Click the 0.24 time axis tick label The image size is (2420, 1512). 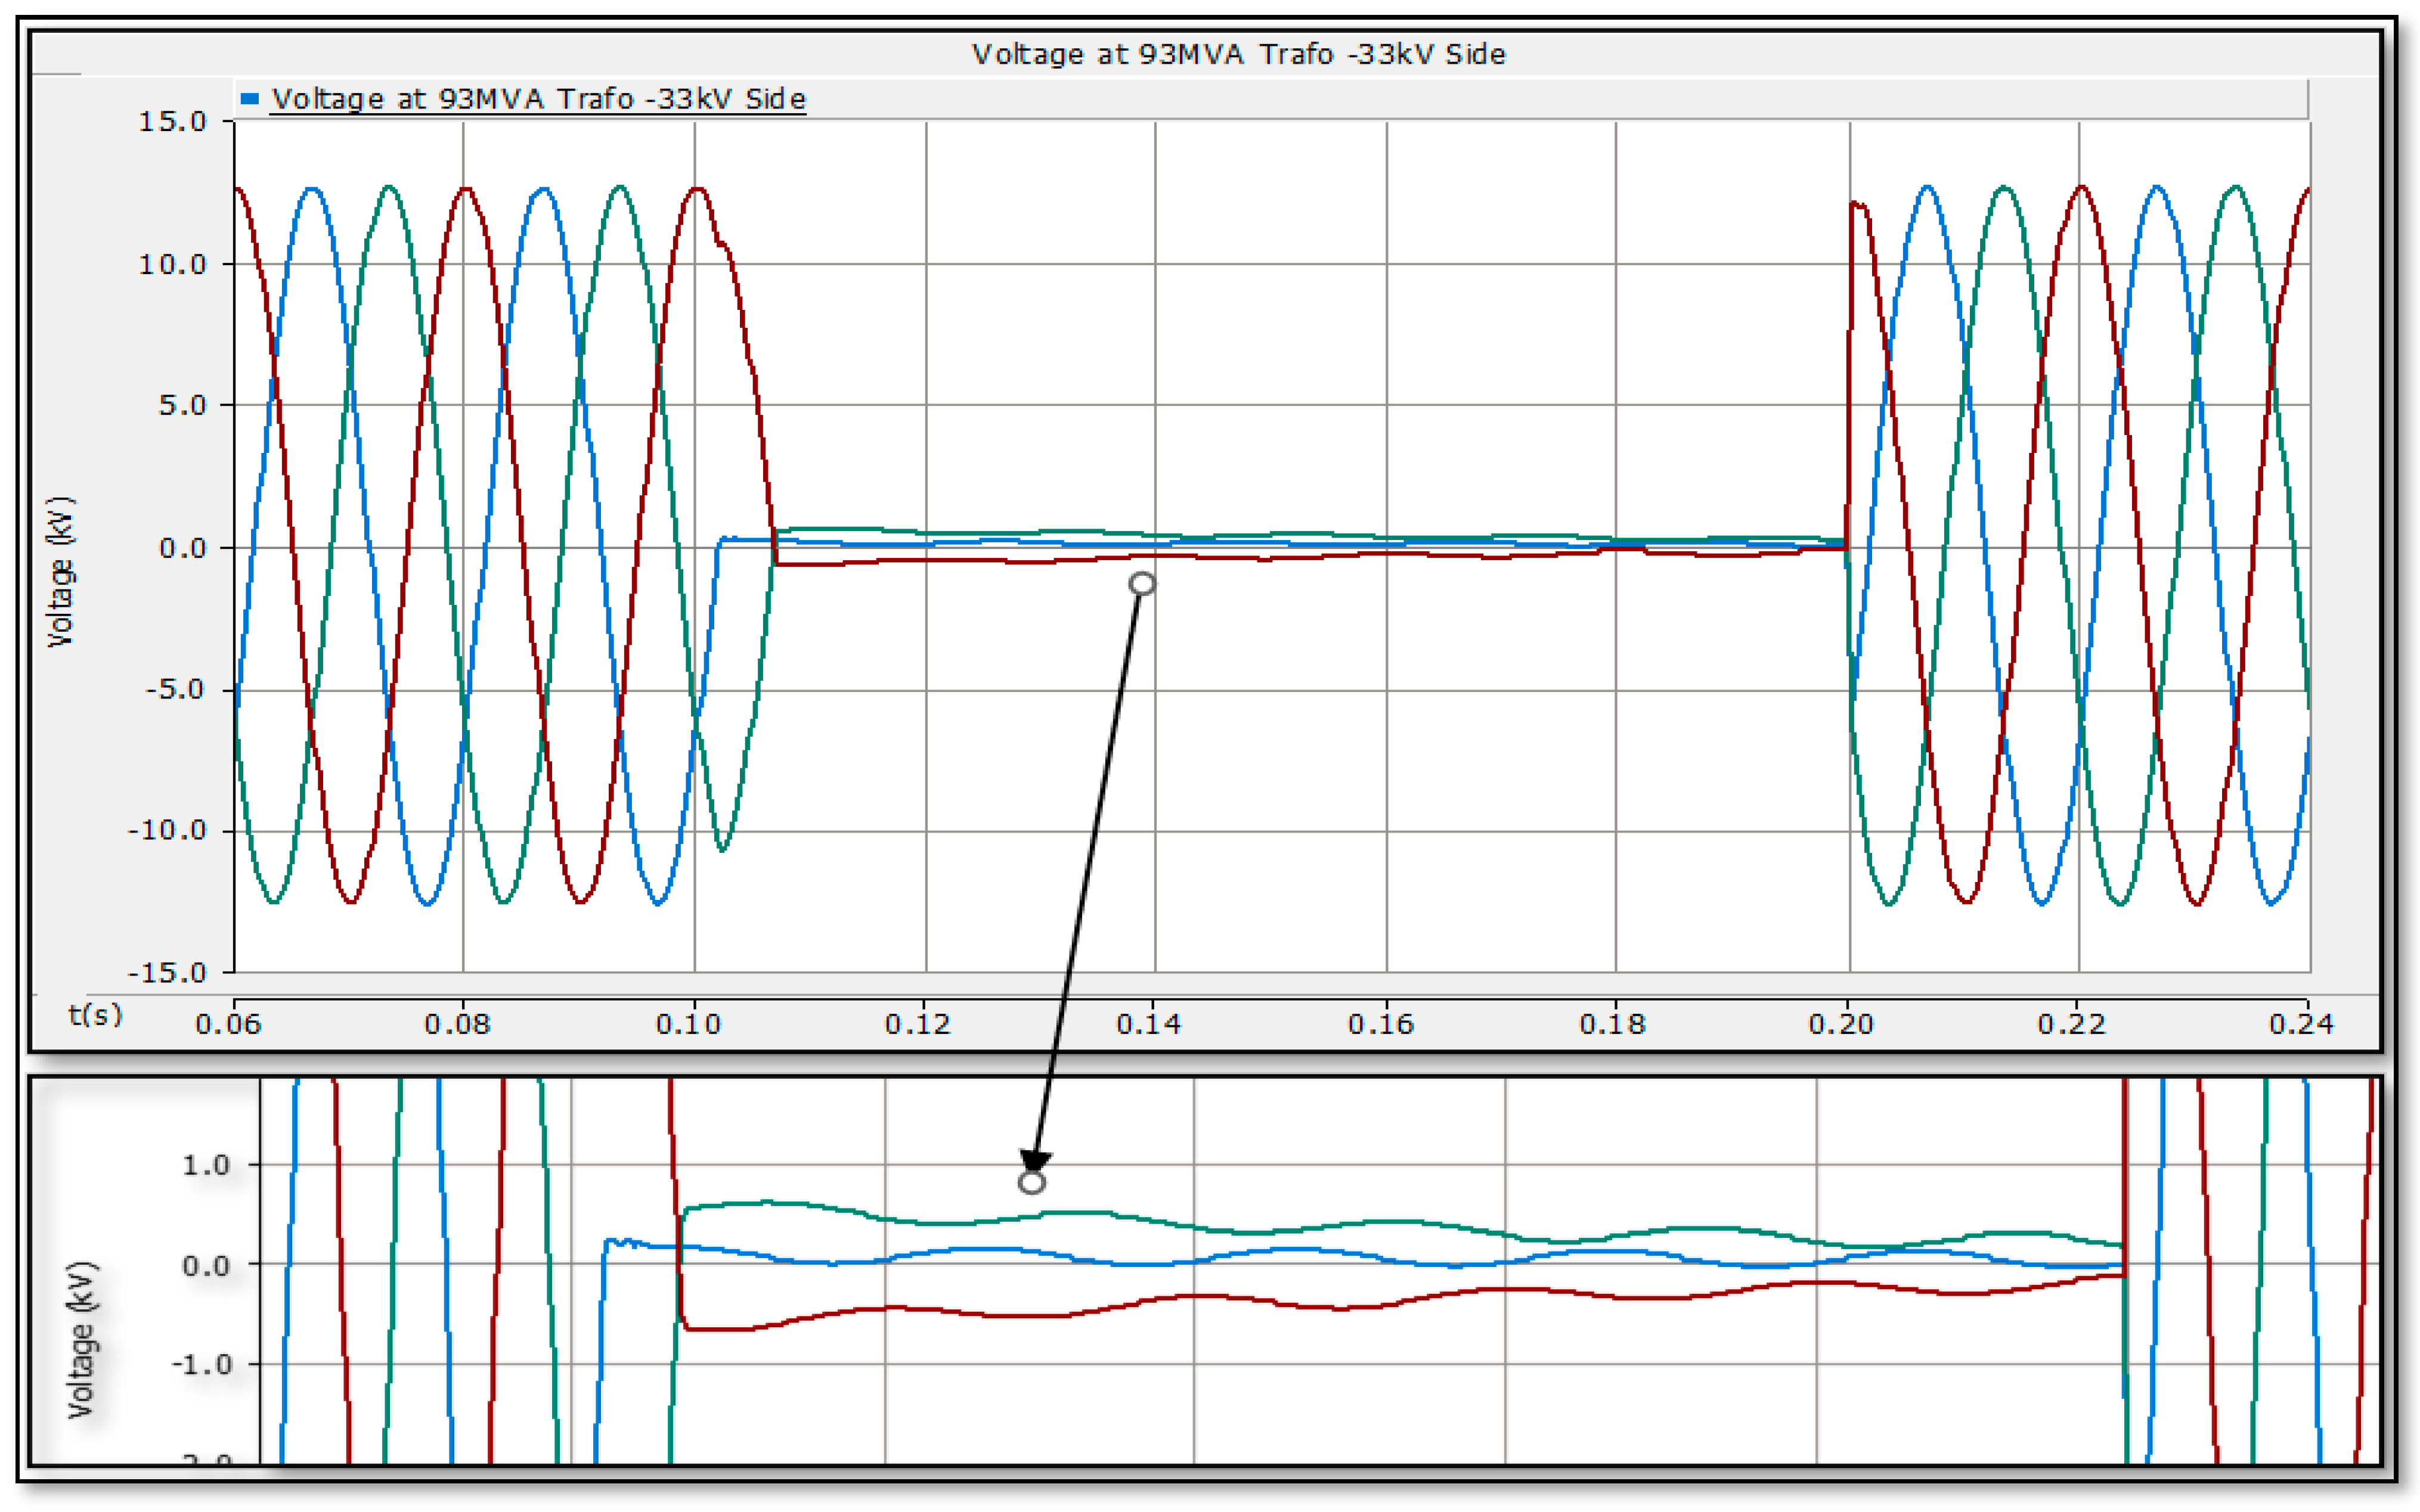tap(2301, 1024)
